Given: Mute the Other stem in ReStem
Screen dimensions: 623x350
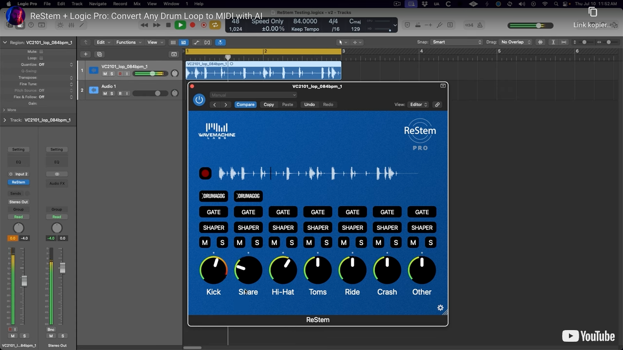Looking at the screenshot, I should 413,243.
